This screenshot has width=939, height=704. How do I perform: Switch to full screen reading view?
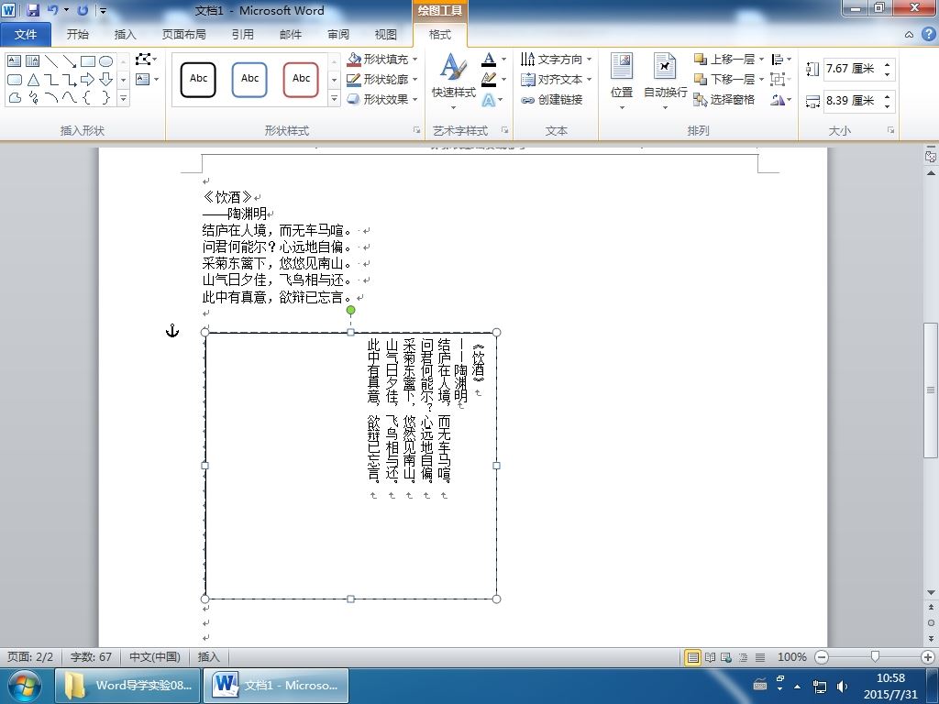pyautogui.click(x=710, y=657)
